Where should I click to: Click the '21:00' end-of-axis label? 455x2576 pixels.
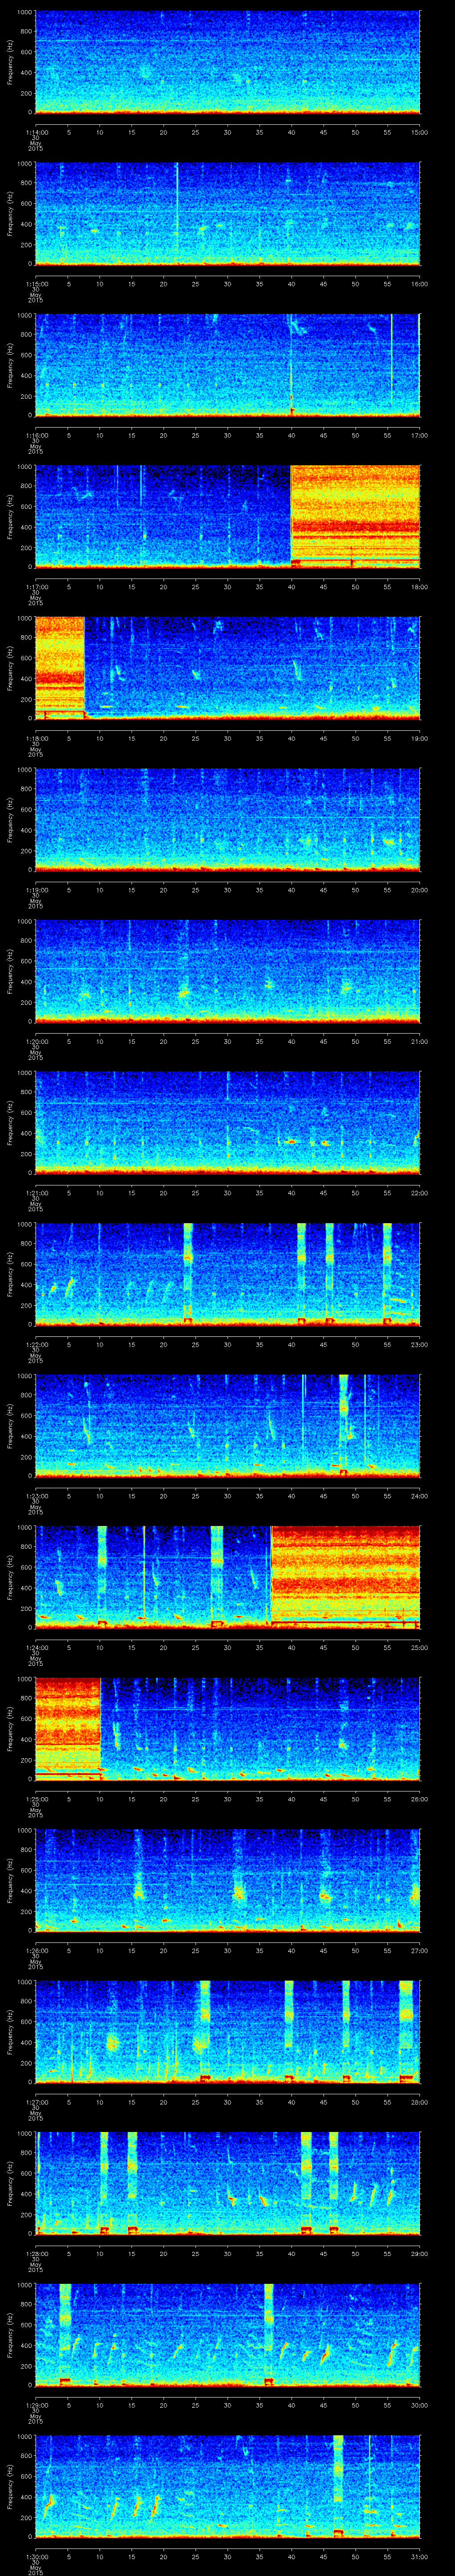click(x=420, y=1041)
